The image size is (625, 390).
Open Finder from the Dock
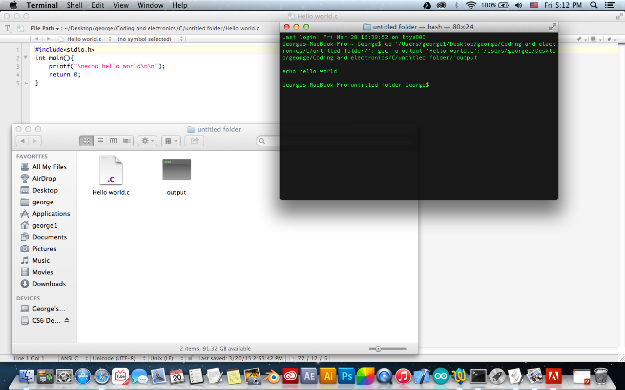(x=27, y=376)
